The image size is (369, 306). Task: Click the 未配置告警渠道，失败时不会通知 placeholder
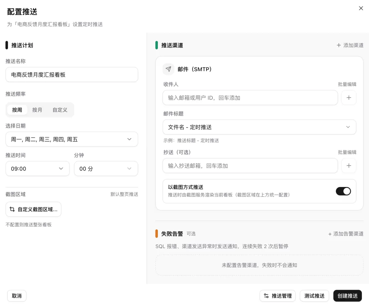[259, 265]
